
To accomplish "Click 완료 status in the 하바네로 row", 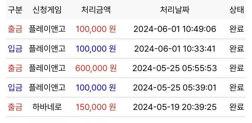I will pyautogui.click(x=237, y=107).
